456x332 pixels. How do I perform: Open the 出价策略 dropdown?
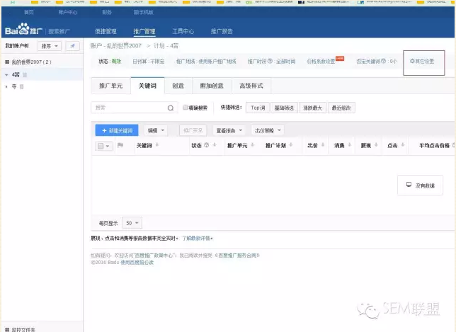pos(268,130)
